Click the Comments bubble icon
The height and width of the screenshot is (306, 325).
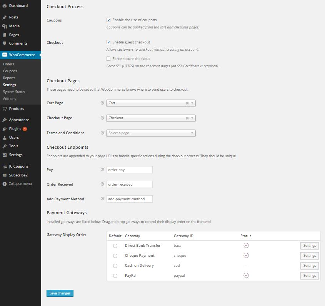point(5,43)
